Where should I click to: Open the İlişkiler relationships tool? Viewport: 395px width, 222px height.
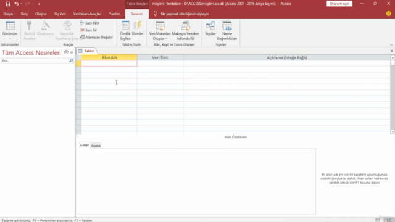[x=210, y=29]
